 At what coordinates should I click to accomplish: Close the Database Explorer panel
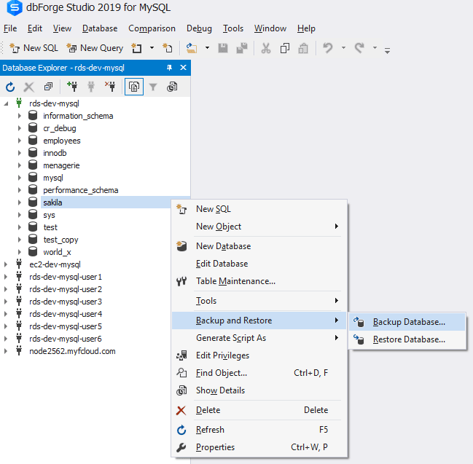(183, 68)
